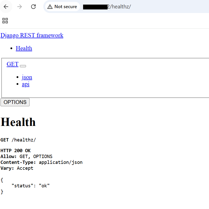Open site info via the Not secure badge
This screenshot has height=209, width=209.
coord(62,7)
